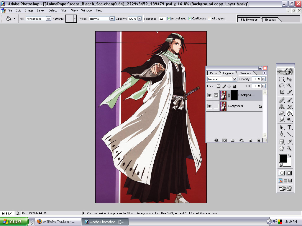Select the Path Selection tool
Screen dimensions: 302x226
click(282, 127)
